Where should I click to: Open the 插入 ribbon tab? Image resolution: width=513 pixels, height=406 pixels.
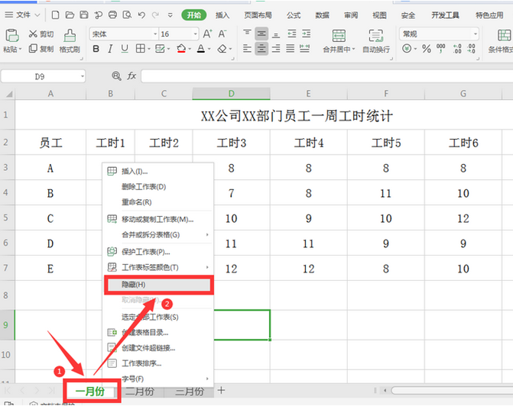tap(222, 15)
